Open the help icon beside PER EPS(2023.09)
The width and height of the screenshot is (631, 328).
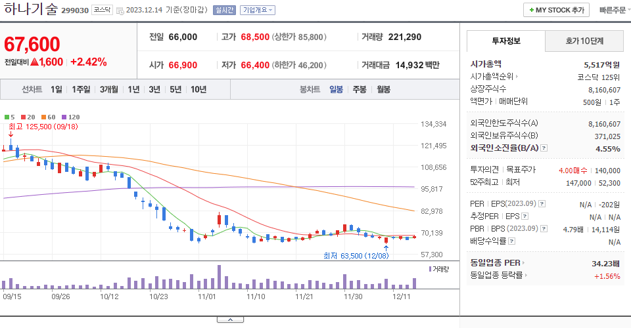(542, 204)
